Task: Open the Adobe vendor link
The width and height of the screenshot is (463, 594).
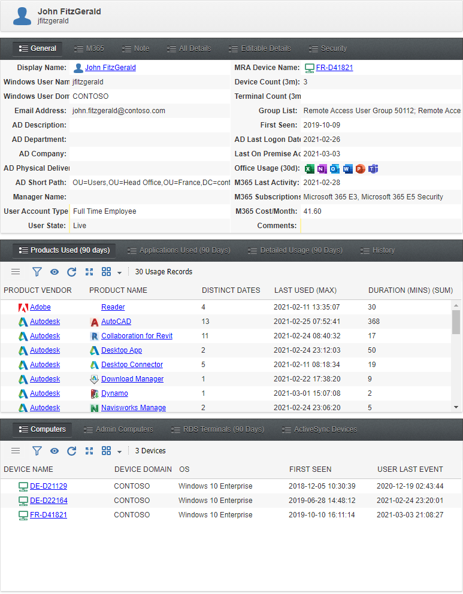Action: tap(40, 307)
